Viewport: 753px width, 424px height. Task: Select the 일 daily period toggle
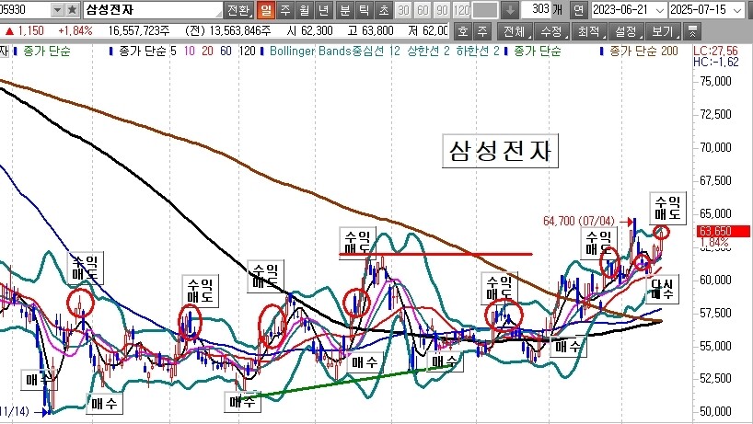point(265,9)
